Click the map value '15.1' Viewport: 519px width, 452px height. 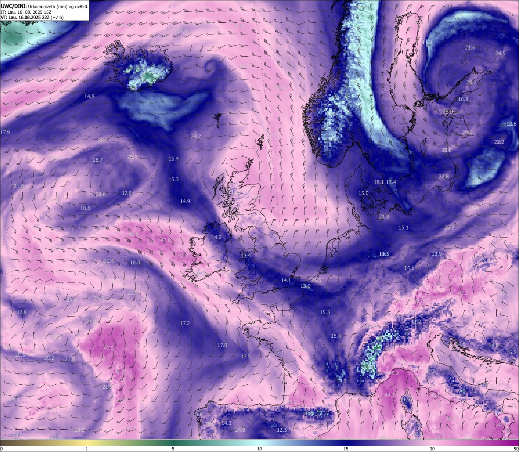403,228
